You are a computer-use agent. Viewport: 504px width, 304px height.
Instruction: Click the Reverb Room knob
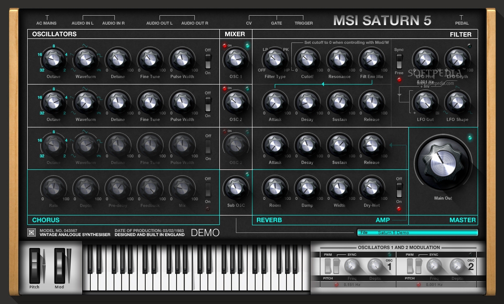pyautogui.click(x=275, y=188)
